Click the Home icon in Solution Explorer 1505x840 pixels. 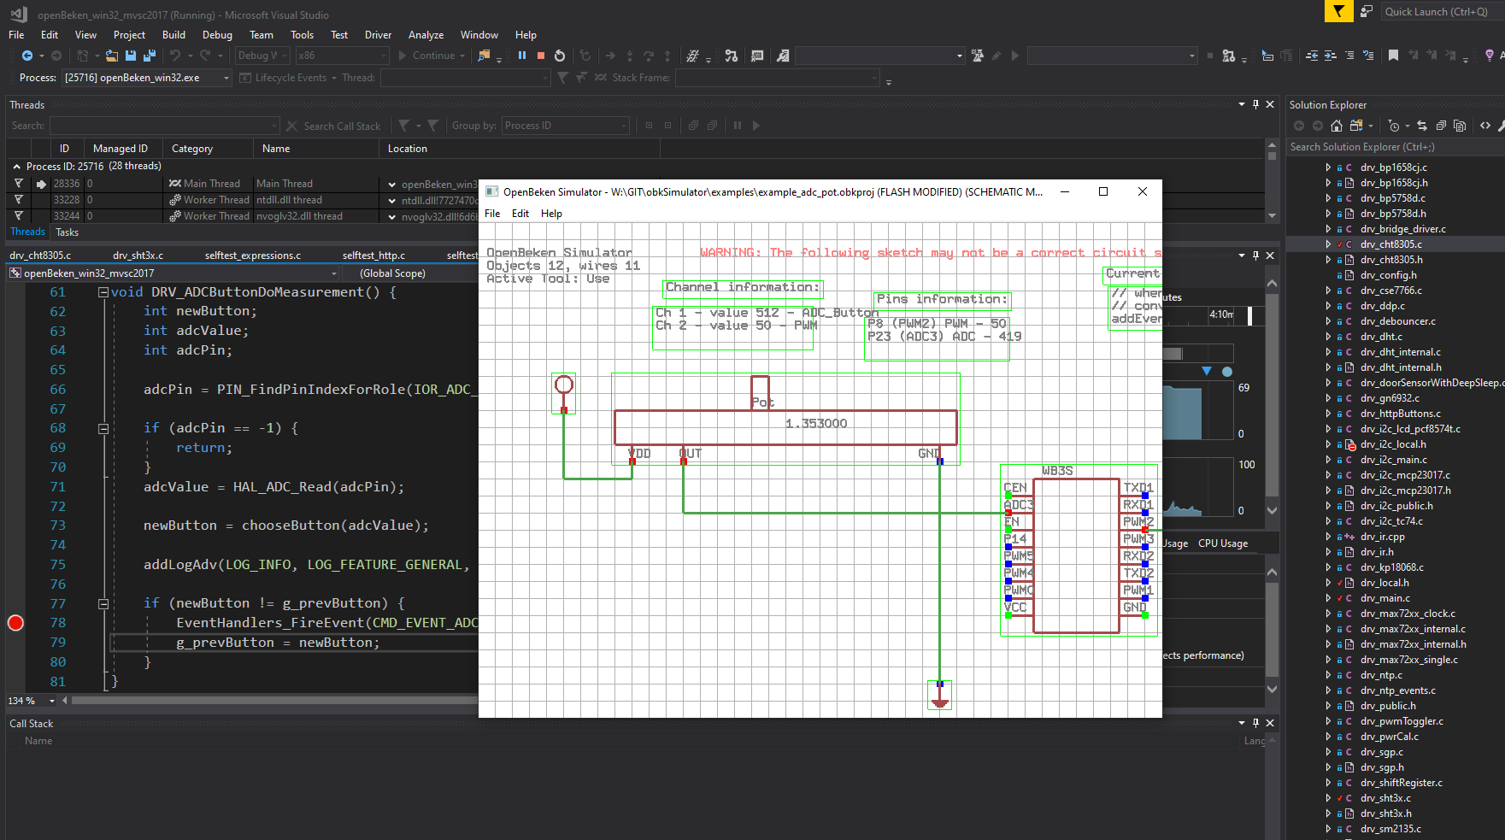tap(1337, 126)
